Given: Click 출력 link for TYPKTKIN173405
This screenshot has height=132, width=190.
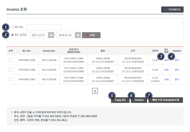Looking at the screenshot, I should click(177, 60).
